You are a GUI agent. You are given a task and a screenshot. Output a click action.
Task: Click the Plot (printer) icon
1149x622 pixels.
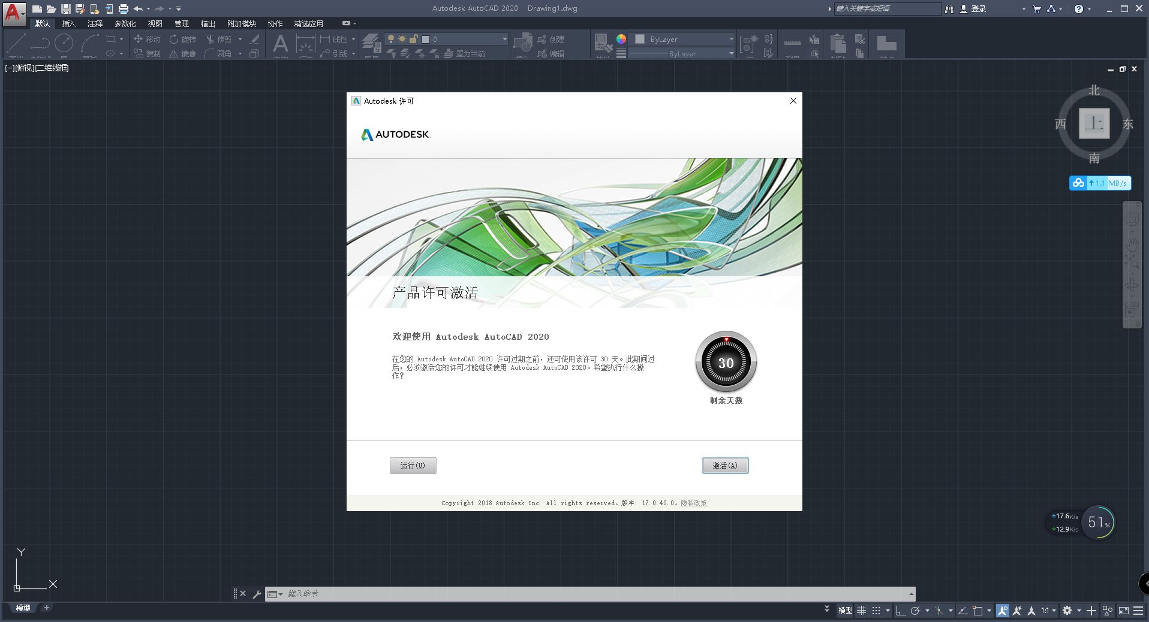coord(124,9)
